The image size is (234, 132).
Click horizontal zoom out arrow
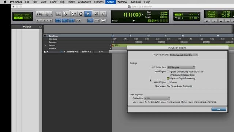pos(37,14)
